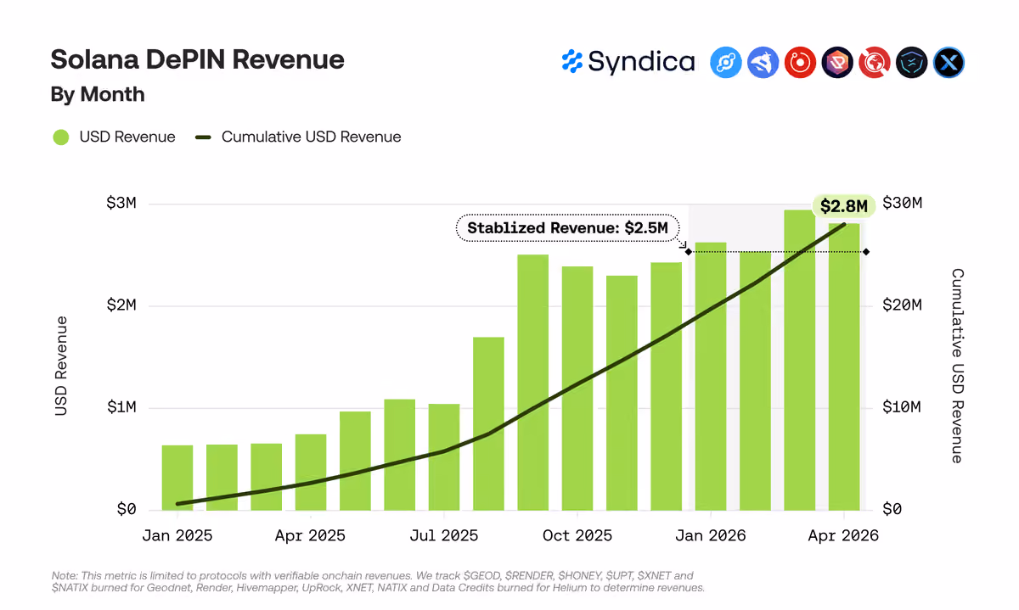This screenshot has width=1019, height=610.
Task: Click the tallest bar, March 2026
Action: click(x=800, y=360)
